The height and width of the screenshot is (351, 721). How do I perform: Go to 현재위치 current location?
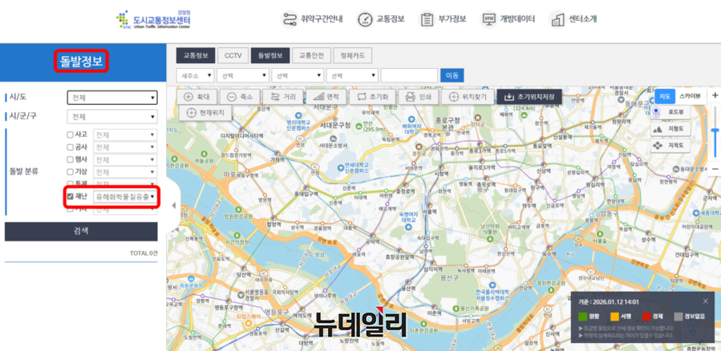[x=205, y=112]
